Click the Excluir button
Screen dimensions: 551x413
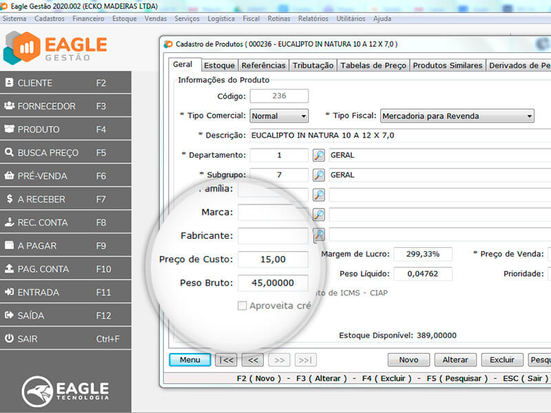[502, 360]
